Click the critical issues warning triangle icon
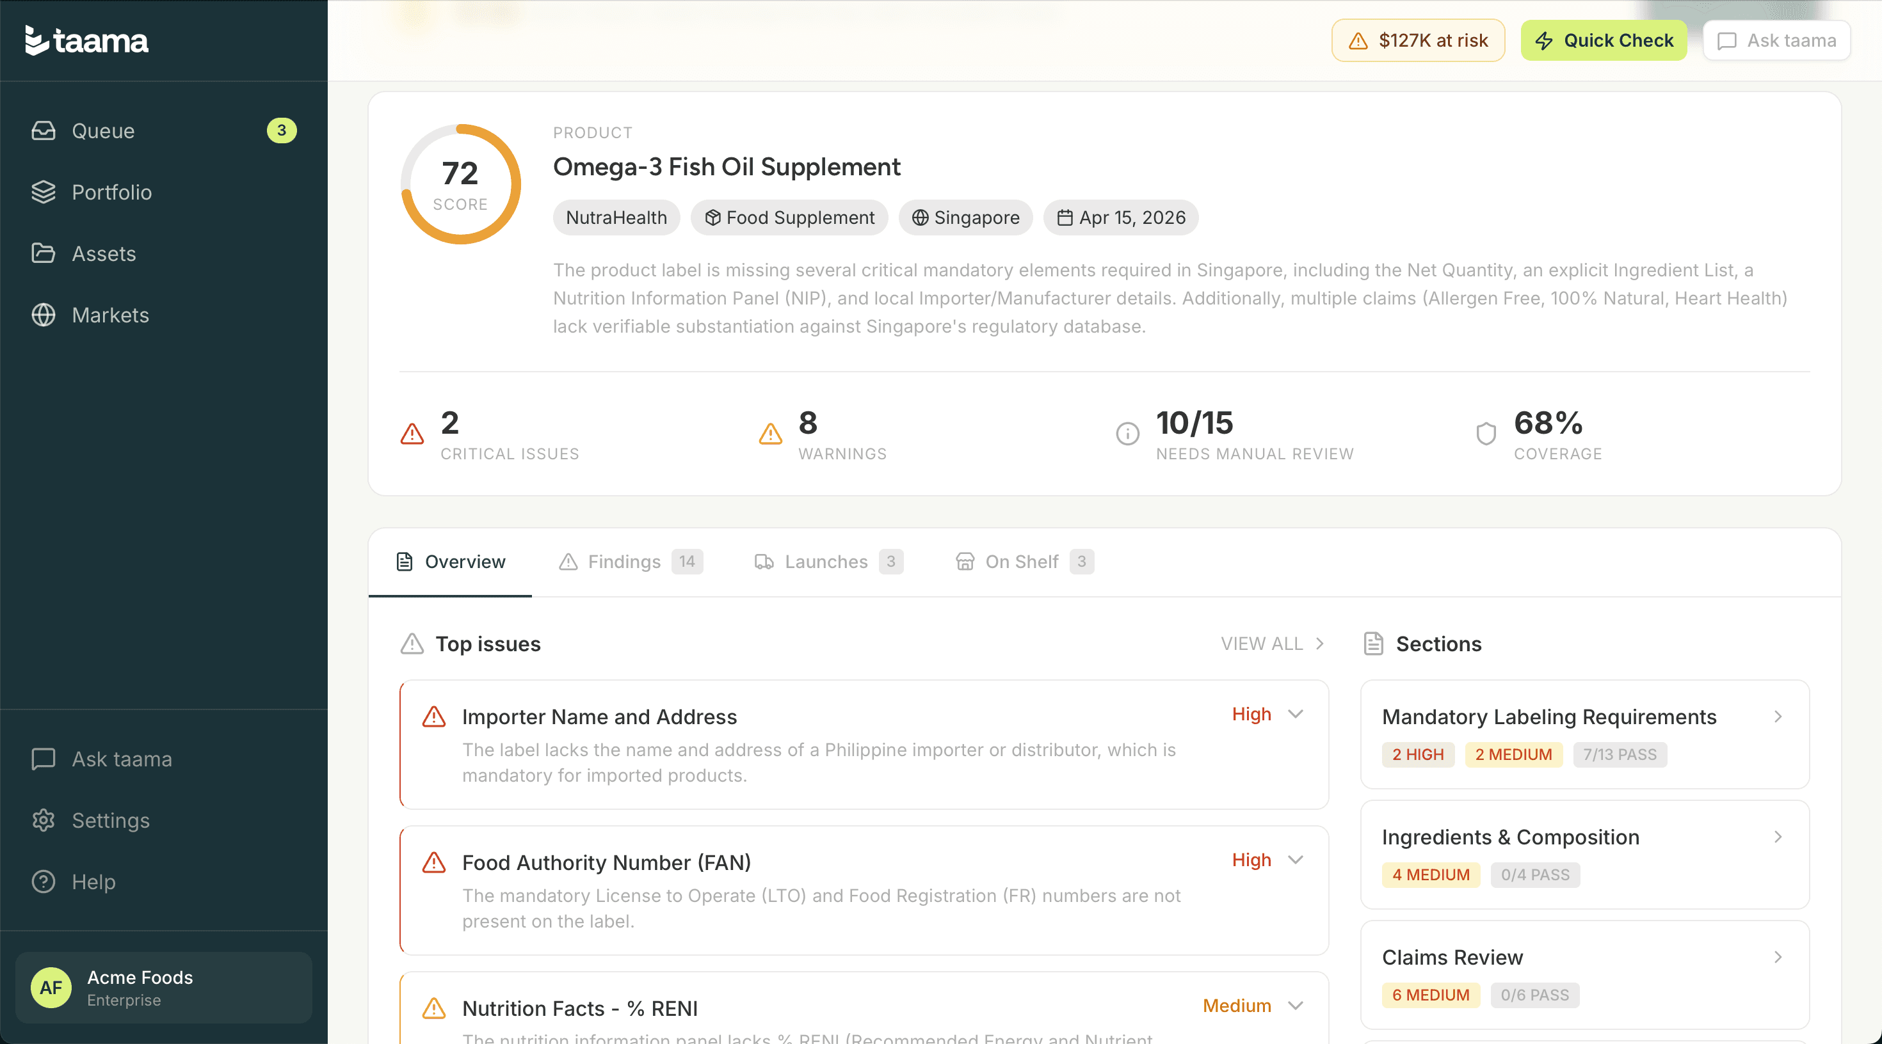Viewport: 1882px width, 1044px height. pyautogui.click(x=412, y=434)
